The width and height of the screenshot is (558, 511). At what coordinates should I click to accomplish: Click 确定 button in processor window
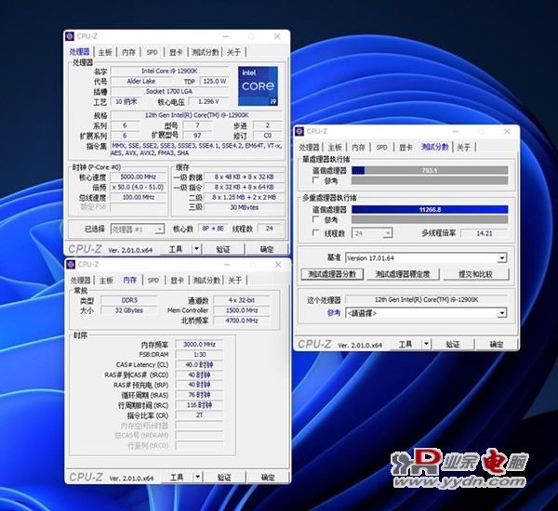click(x=267, y=249)
